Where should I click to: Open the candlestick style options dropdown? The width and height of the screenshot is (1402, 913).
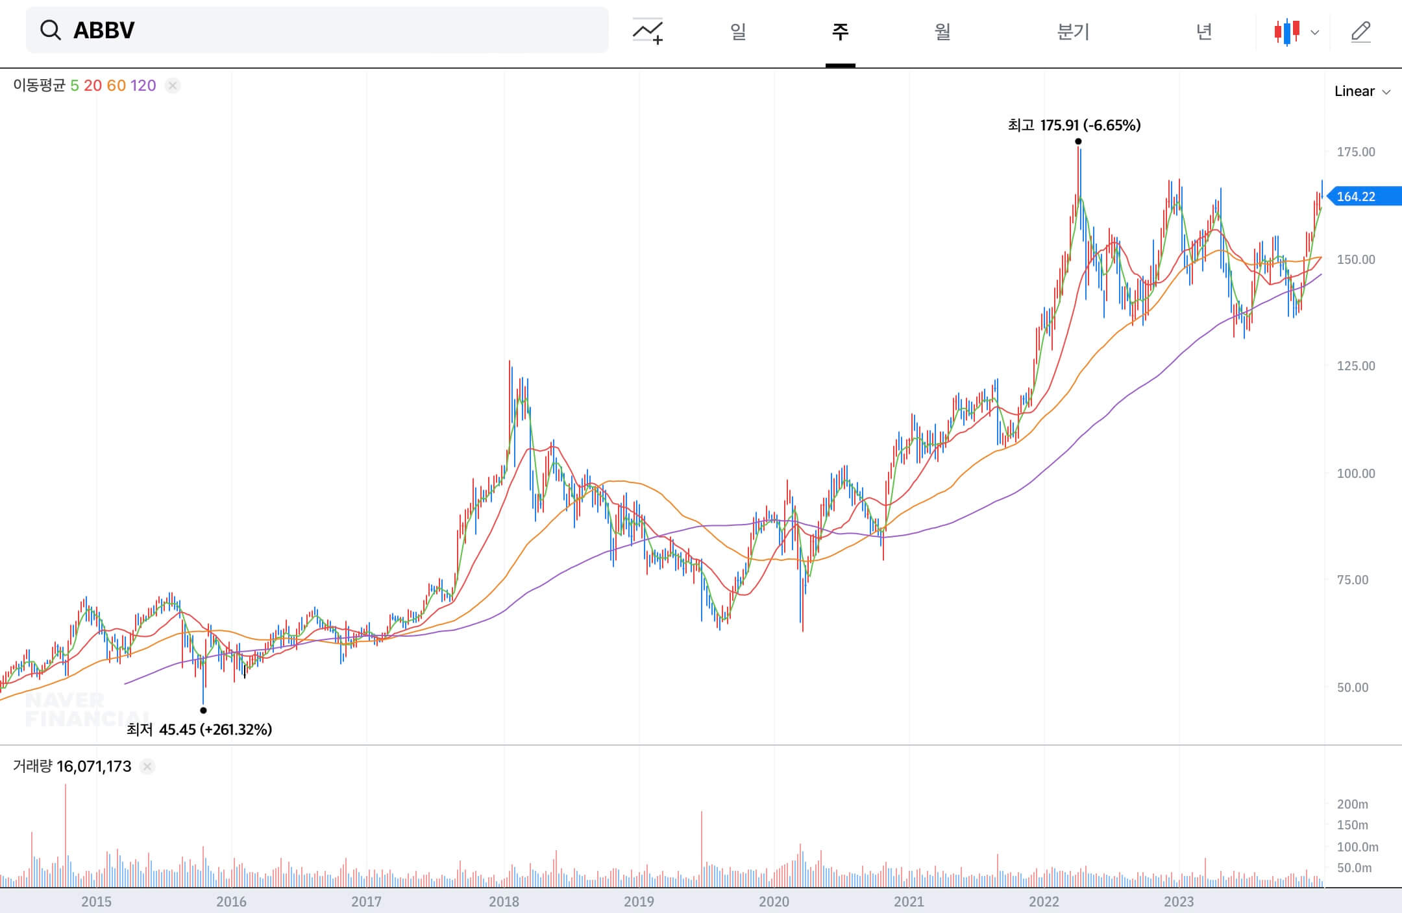(x=1315, y=30)
